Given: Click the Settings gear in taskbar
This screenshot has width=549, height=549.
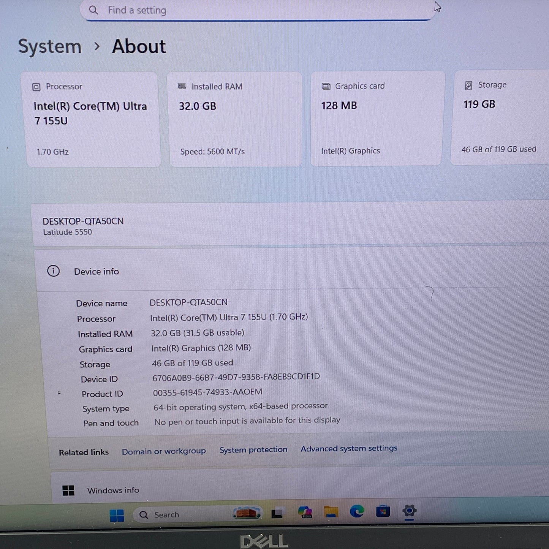Looking at the screenshot, I should coord(409,511).
